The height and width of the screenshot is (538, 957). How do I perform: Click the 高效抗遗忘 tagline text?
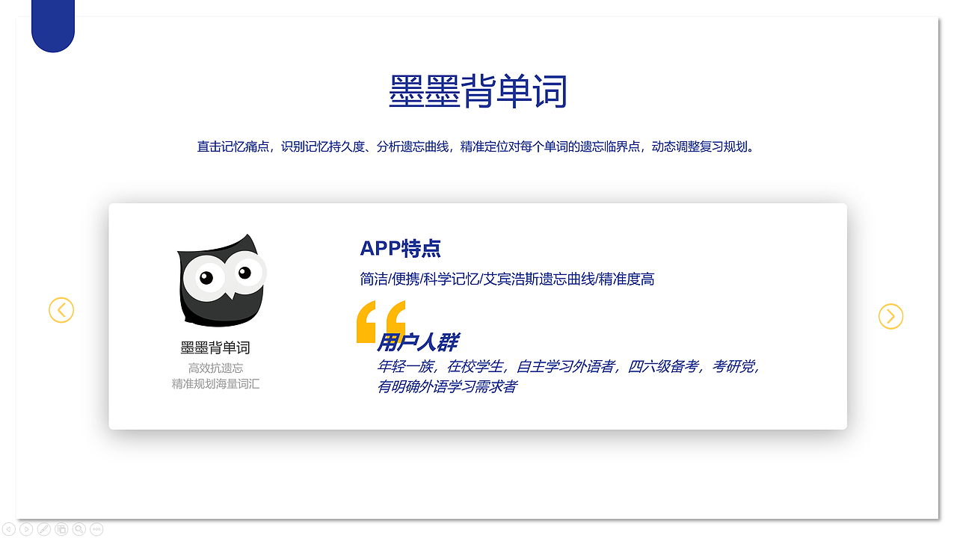(x=216, y=368)
